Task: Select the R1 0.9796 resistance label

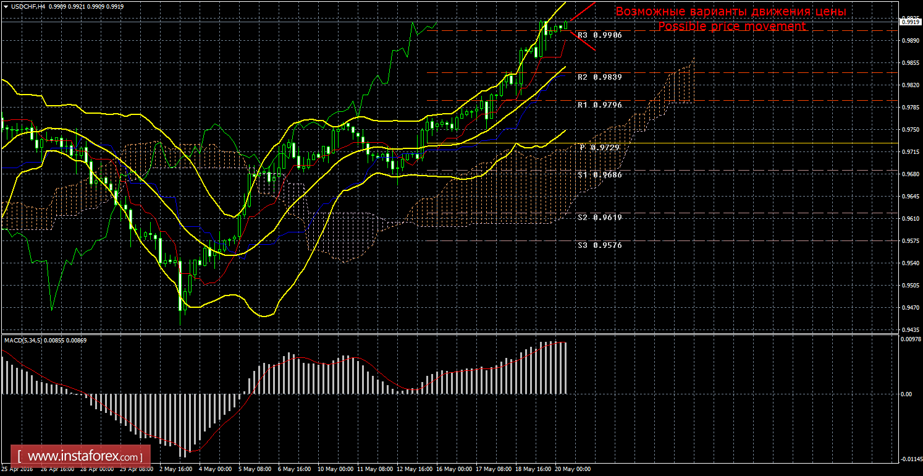Action: tap(599, 105)
